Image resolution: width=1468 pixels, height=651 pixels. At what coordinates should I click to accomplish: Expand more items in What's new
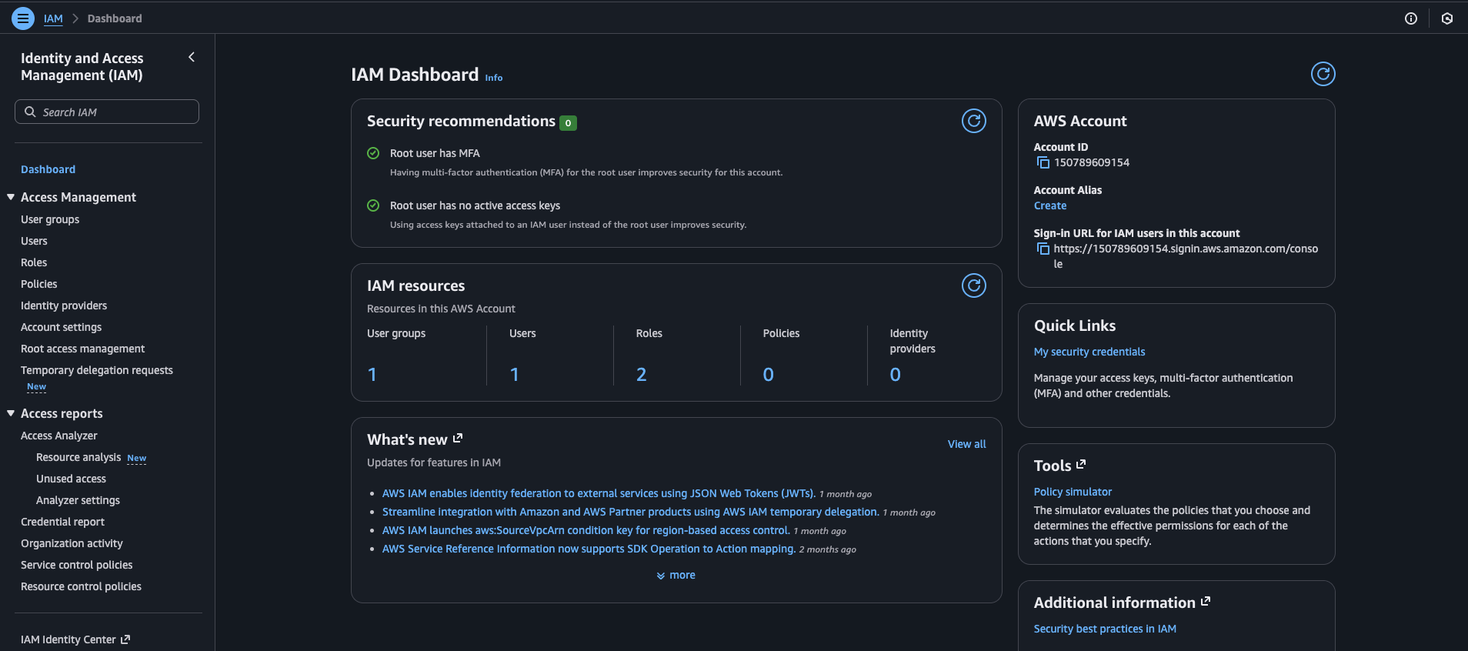pyautogui.click(x=676, y=575)
